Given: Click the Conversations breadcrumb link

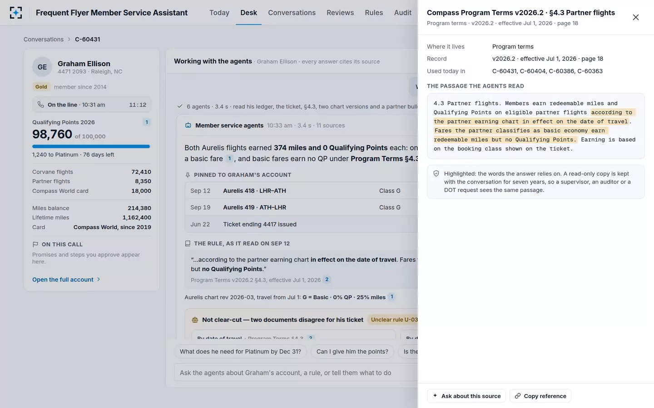Looking at the screenshot, I should (x=44, y=39).
